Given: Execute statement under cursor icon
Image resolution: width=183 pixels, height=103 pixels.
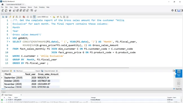Looking at the screenshot, I should (14, 17).
